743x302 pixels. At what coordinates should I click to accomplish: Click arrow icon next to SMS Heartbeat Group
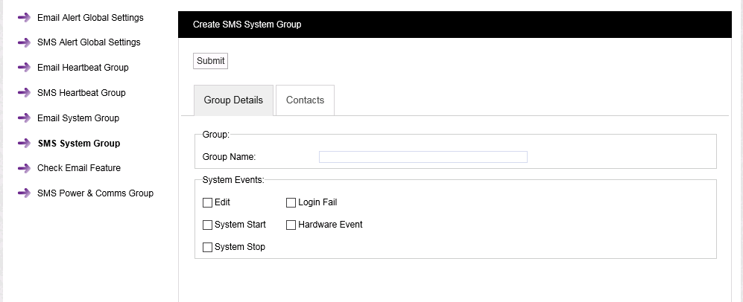click(24, 93)
